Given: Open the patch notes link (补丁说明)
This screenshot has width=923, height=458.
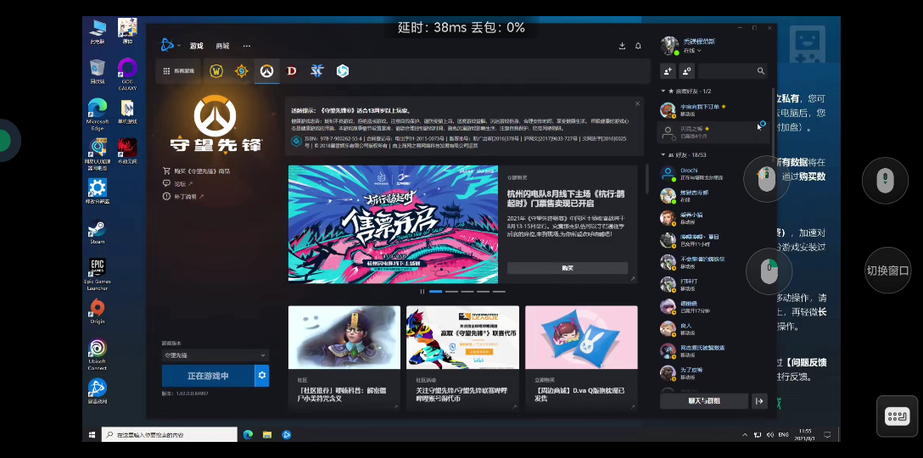Looking at the screenshot, I should coord(183,197).
